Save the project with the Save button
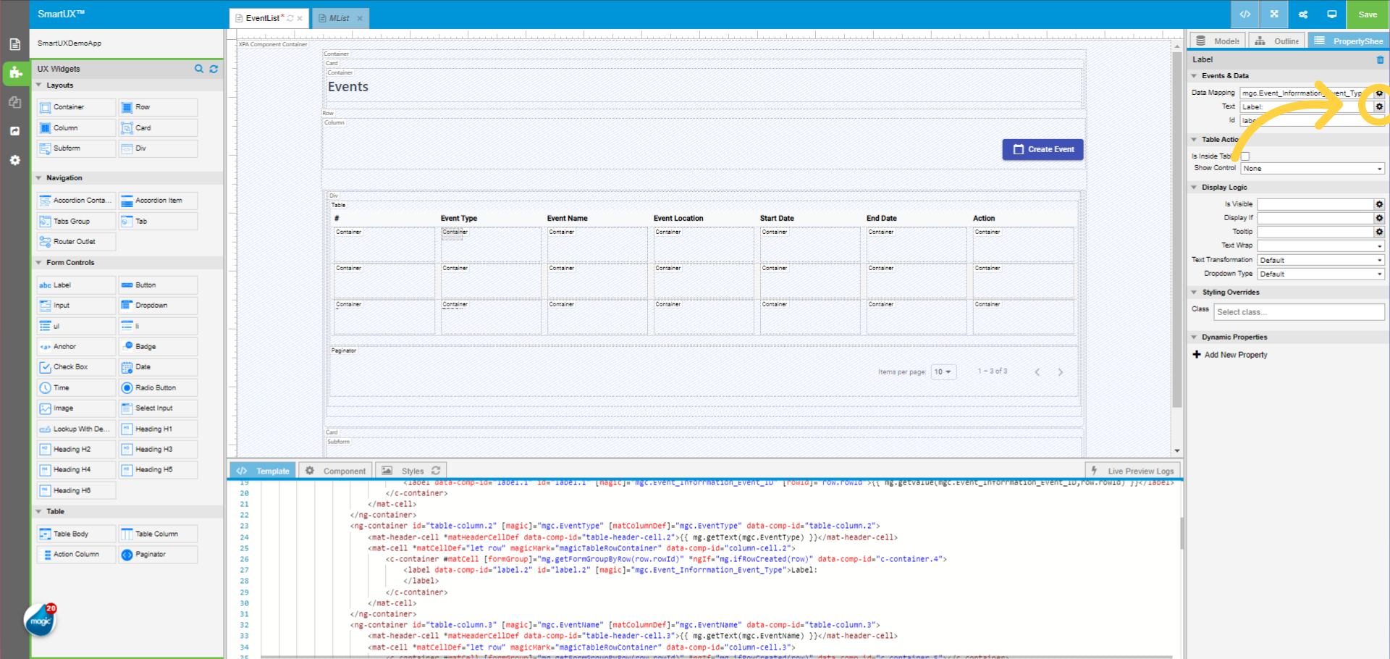The image size is (1390, 659). [1367, 14]
